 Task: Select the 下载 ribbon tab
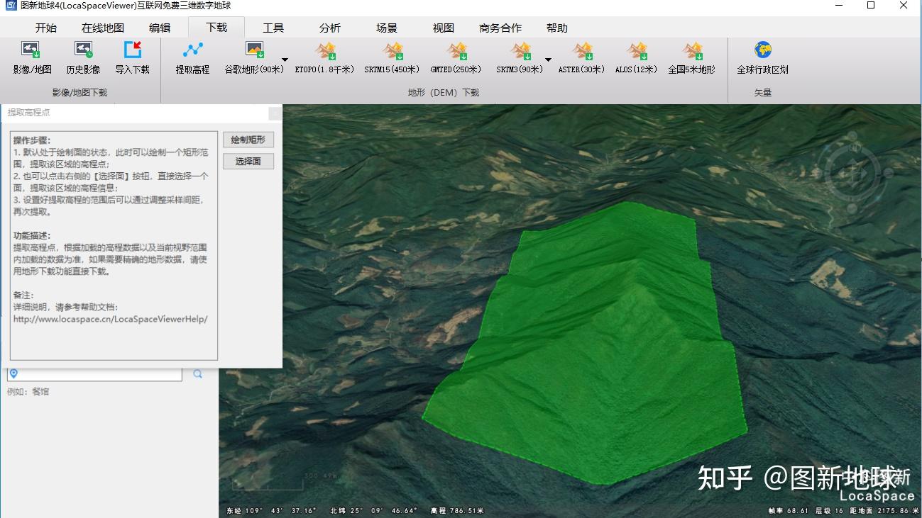(216, 28)
